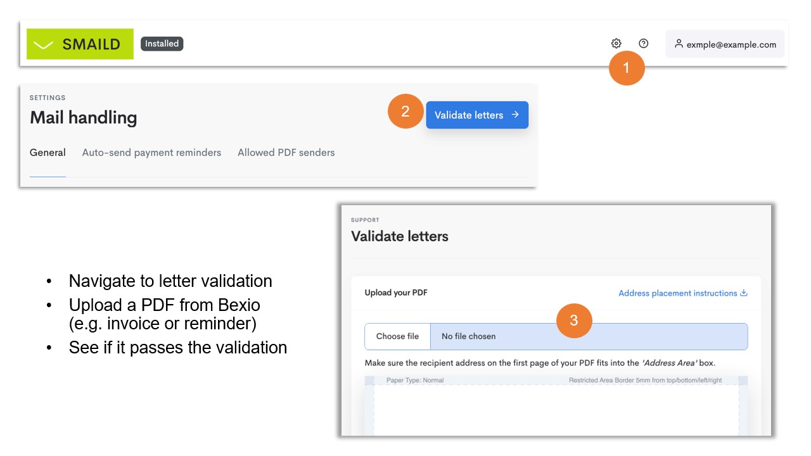This screenshot has width=811, height=456.
Task: Switch to the General tab
Action: point(48,153)
